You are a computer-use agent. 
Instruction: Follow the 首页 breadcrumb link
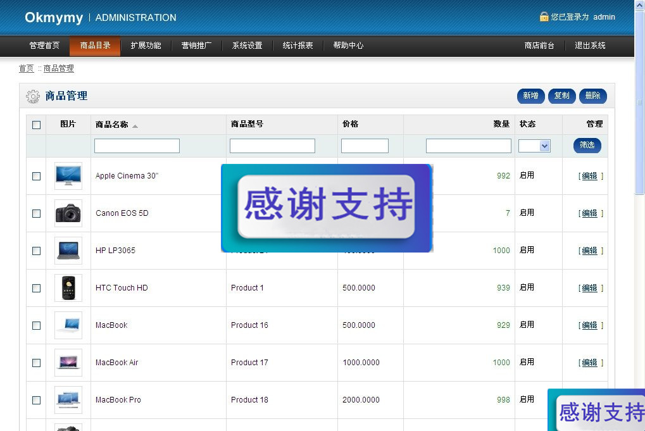point(27,68)
